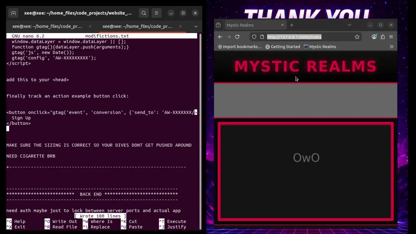
Task: Click the 'BACK END' heading in nano
Action: click(91, 194)
